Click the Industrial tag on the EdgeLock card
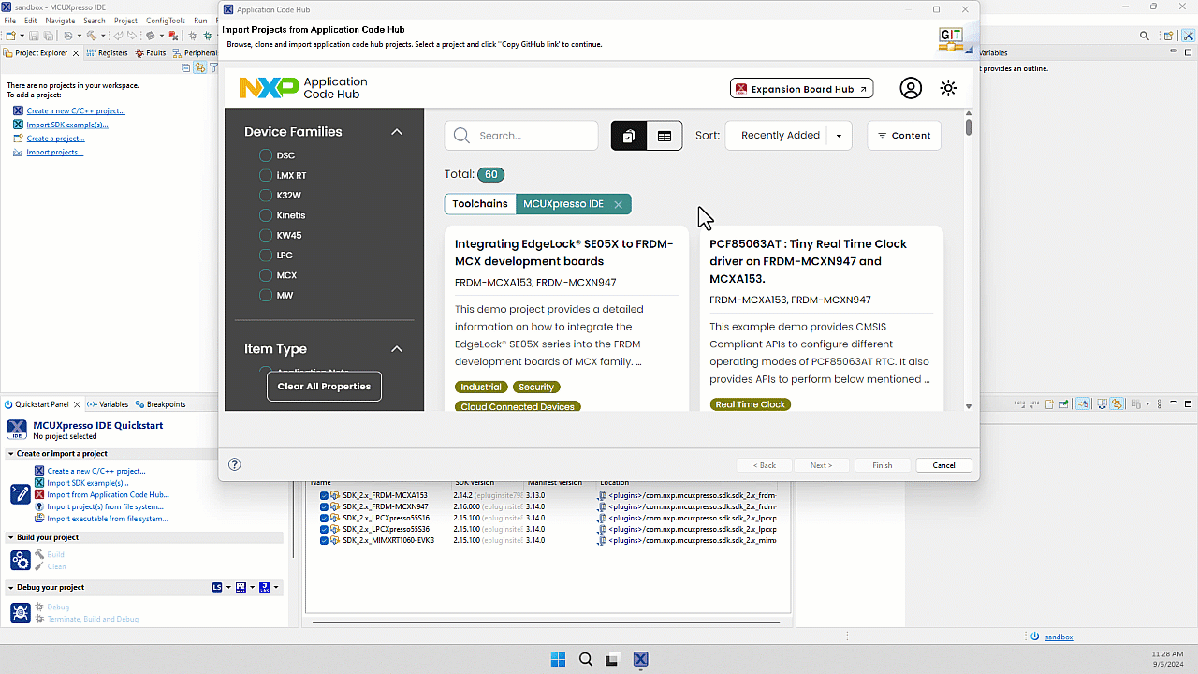The image size is (1198, 674). tap(481, 387)
